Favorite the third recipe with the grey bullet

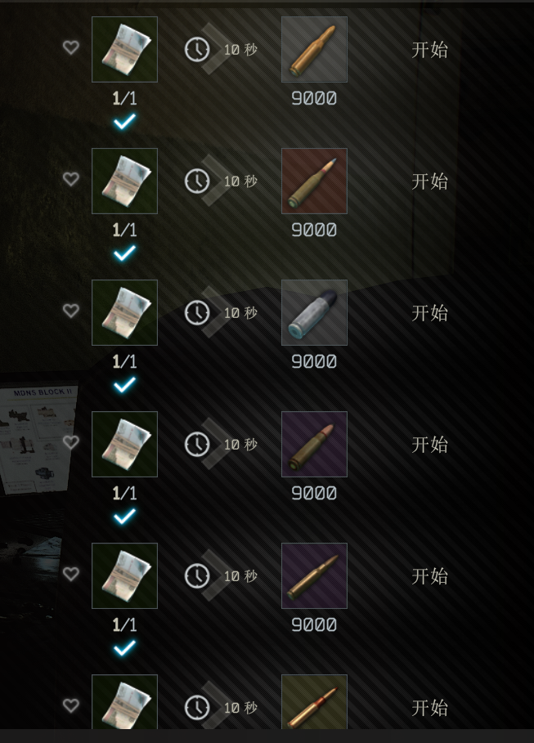coord(71,311)
